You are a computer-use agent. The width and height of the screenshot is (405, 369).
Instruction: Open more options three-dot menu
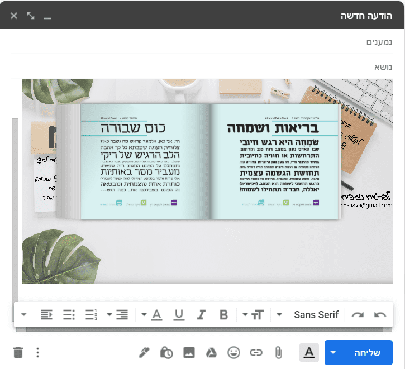[x=38, y=352]
